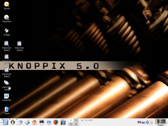Open the Klipper clipboard tray icon
168x126 pixels.
tap(151, 122)
